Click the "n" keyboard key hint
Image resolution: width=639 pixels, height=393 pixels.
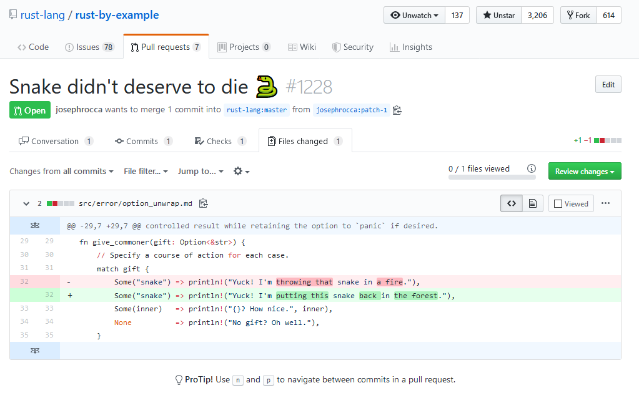click(238, 380)
